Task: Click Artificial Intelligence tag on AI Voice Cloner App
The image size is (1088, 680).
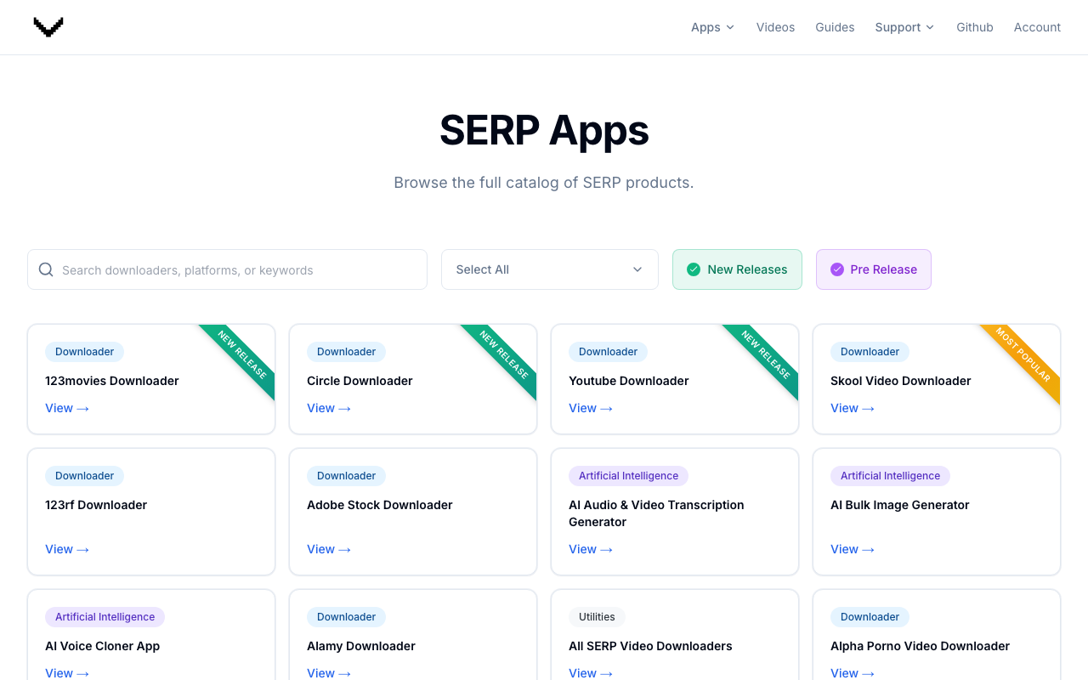Action: (x=105, y=617)
